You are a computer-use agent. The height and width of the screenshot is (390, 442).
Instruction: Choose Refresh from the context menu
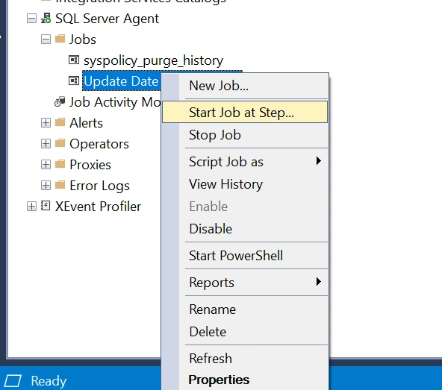pyautogui.click(x=245, y=359)
